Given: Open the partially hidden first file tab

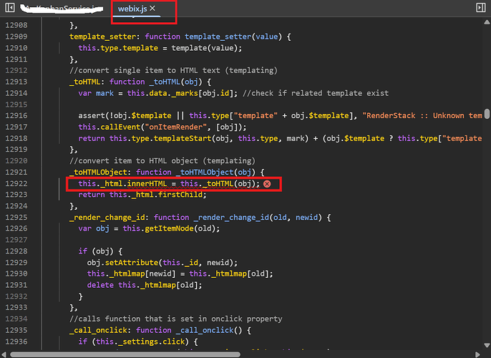Looking at the screenshot, I should (62, 9).
